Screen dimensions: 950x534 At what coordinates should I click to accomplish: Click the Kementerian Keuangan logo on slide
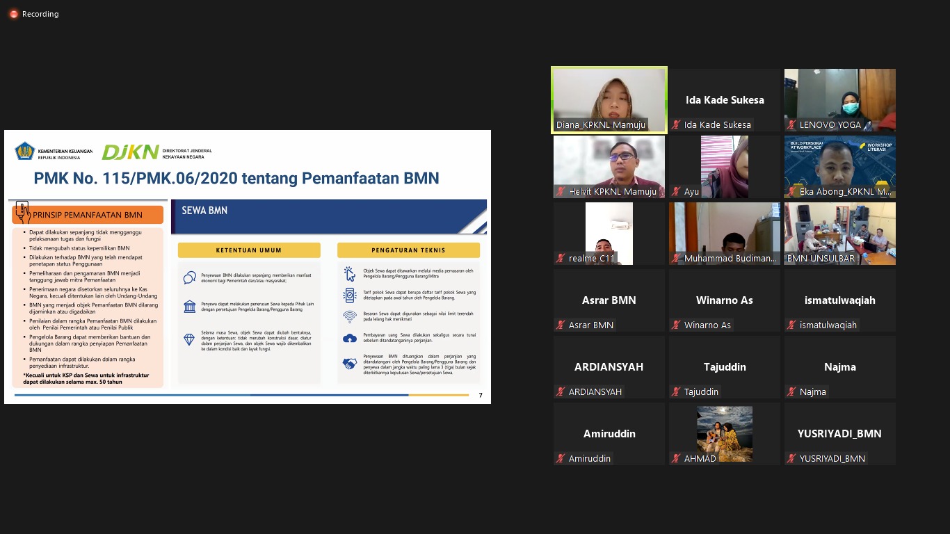click(26, 152)
